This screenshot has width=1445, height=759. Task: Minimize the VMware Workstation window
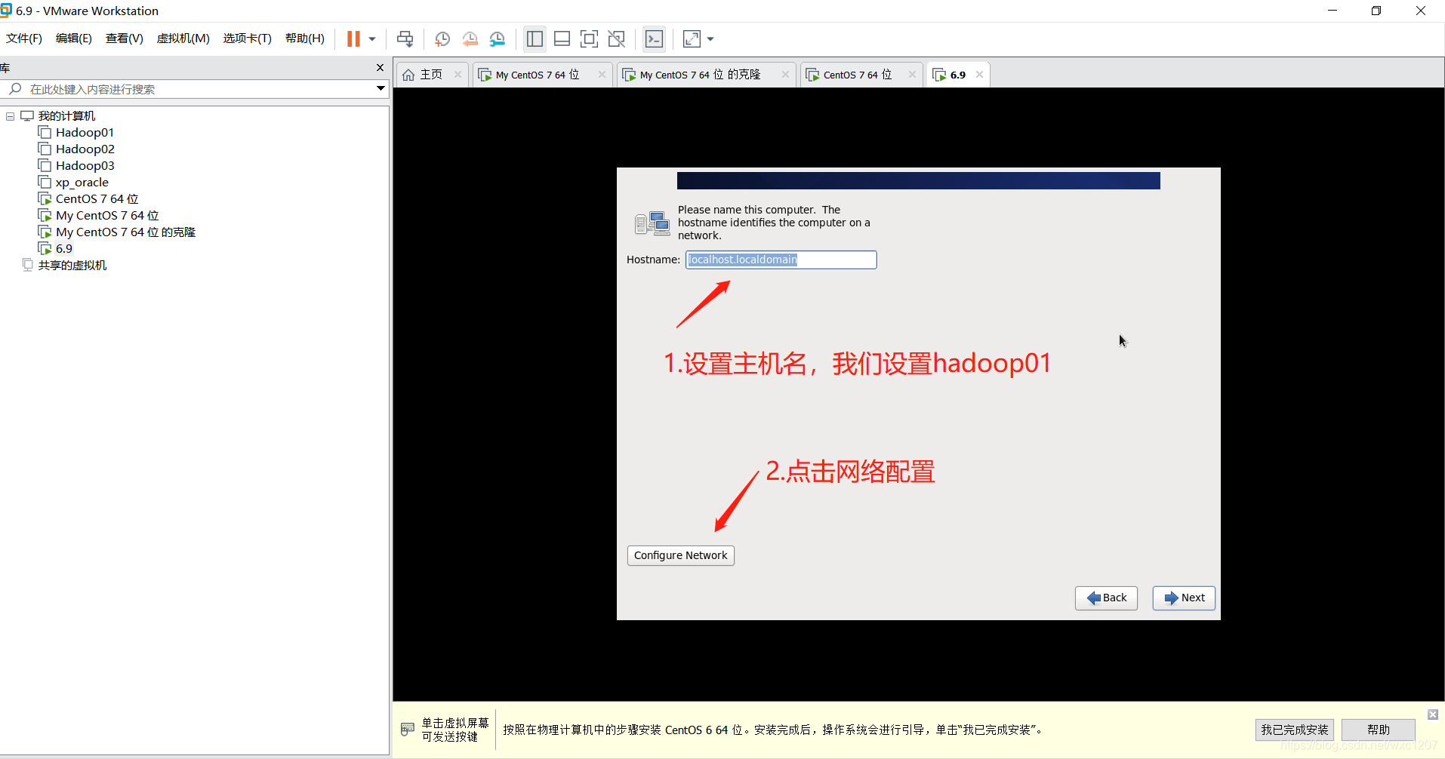click(x=1333, y=11)
